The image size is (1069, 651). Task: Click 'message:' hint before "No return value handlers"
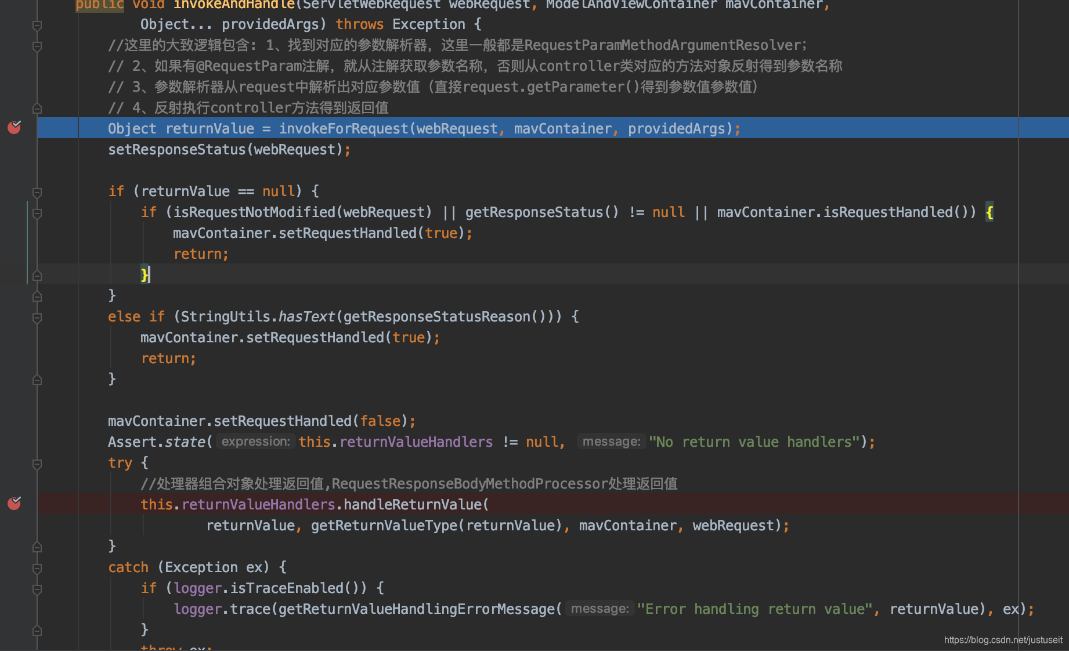pyautogui.click(x=611, y=442)
